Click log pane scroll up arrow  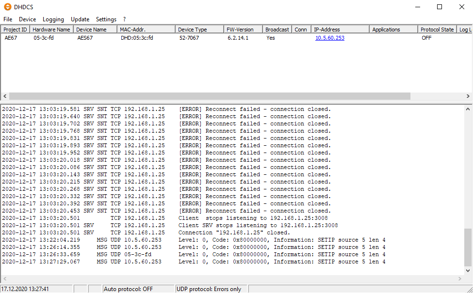click(468, 109)
